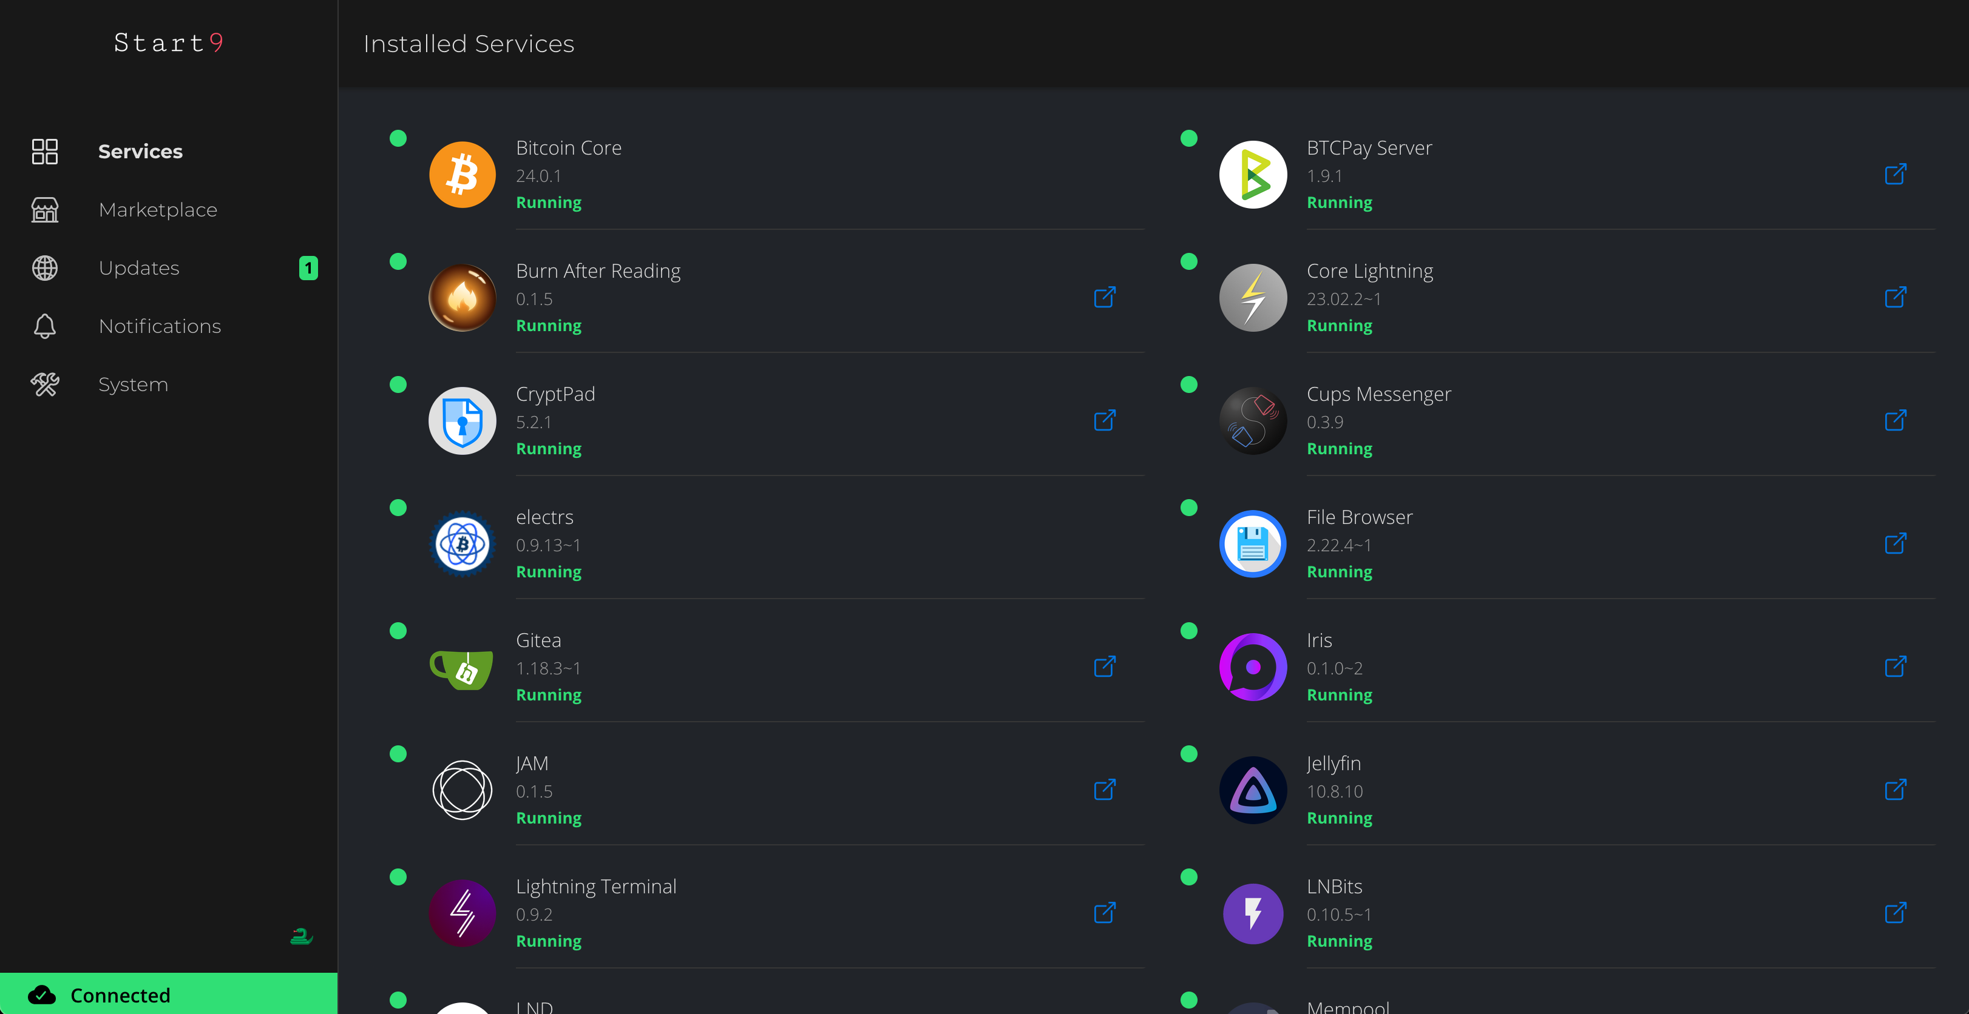Viewport: 1969px width, 1014px height.
Task: Click the System tools icon
Action: point(45,384)
